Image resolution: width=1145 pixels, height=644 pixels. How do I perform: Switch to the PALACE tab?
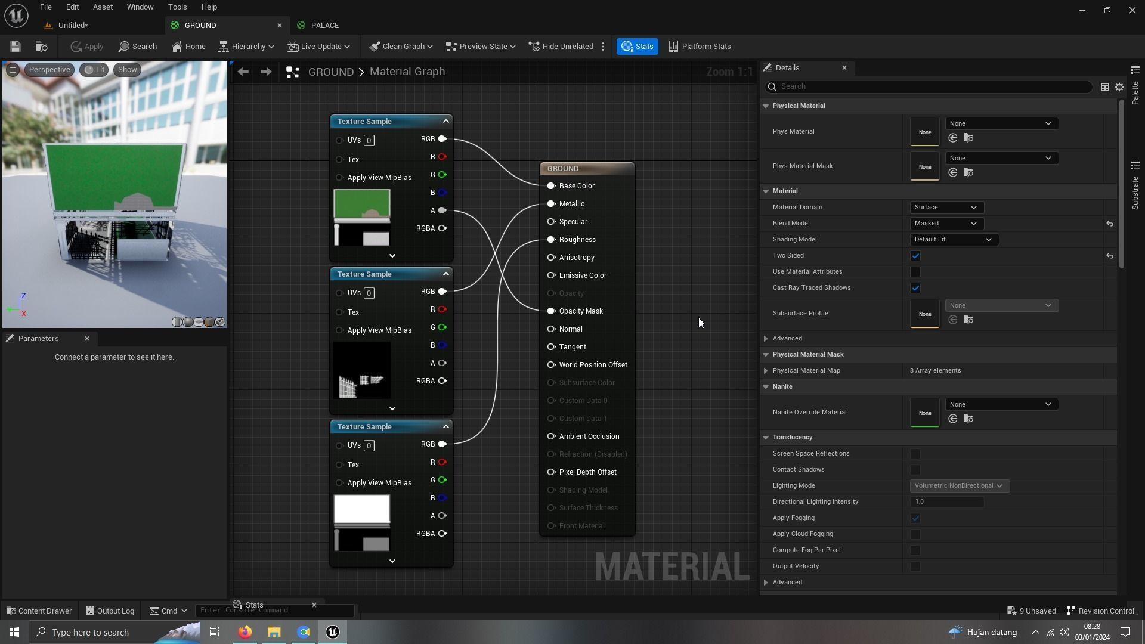(324, 26)
